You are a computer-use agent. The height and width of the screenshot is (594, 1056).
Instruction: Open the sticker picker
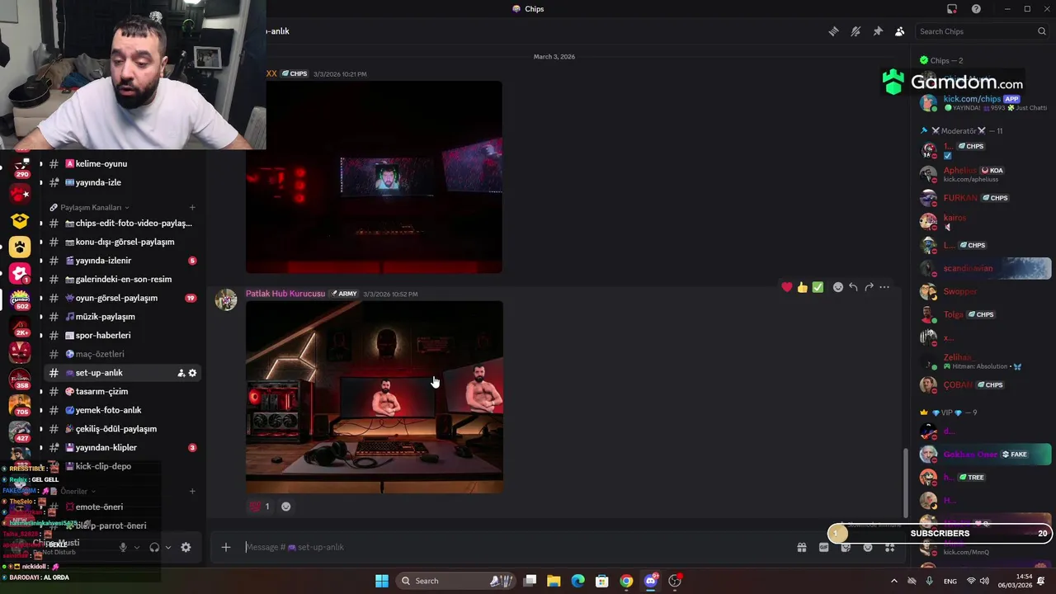click(x=846, y=547)
